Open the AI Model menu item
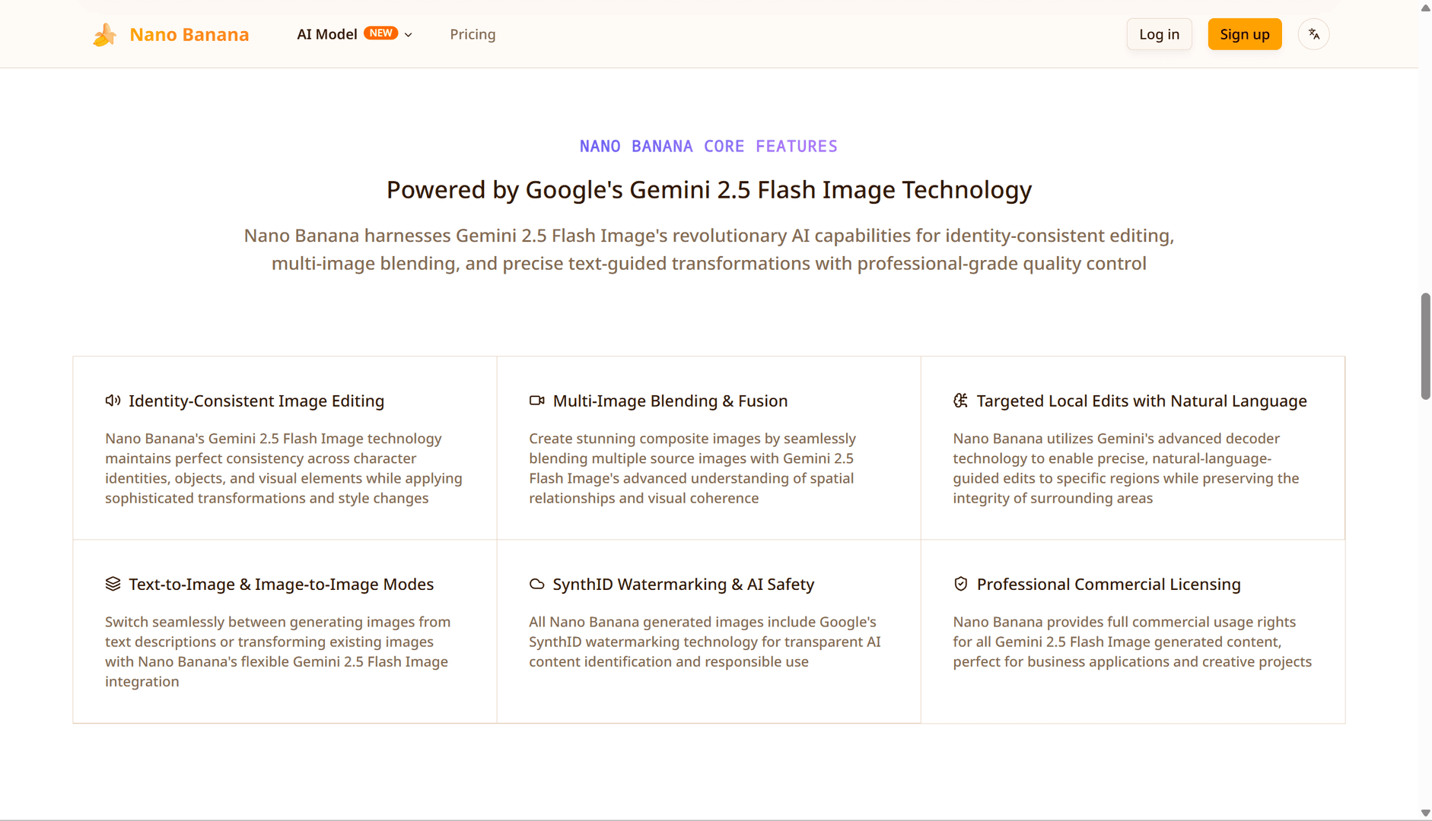Image resolution: width=1432 pixels, height=821 pixels. pyautogui.click(x=355, y=34)
